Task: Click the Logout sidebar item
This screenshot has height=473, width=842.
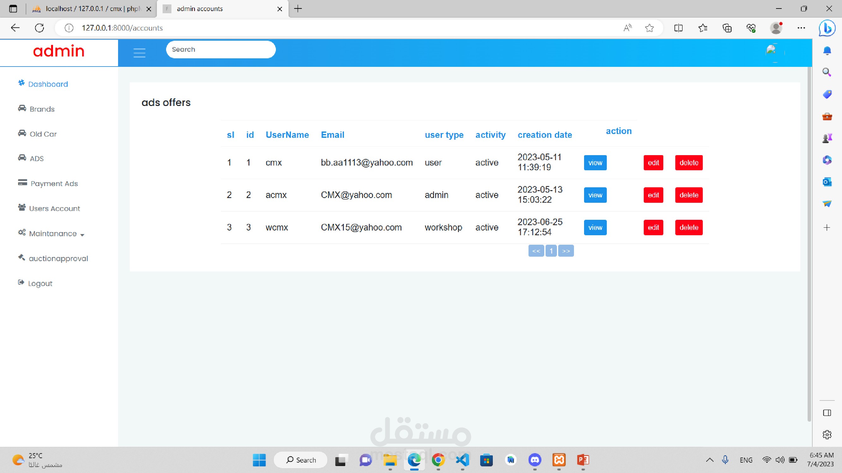Action: pos(40,283)
